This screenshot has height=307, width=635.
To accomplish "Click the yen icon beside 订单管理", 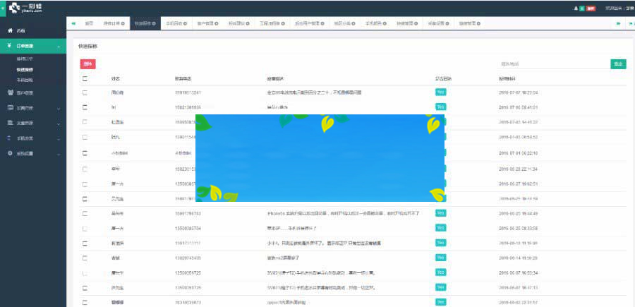I will pos(9,46).
